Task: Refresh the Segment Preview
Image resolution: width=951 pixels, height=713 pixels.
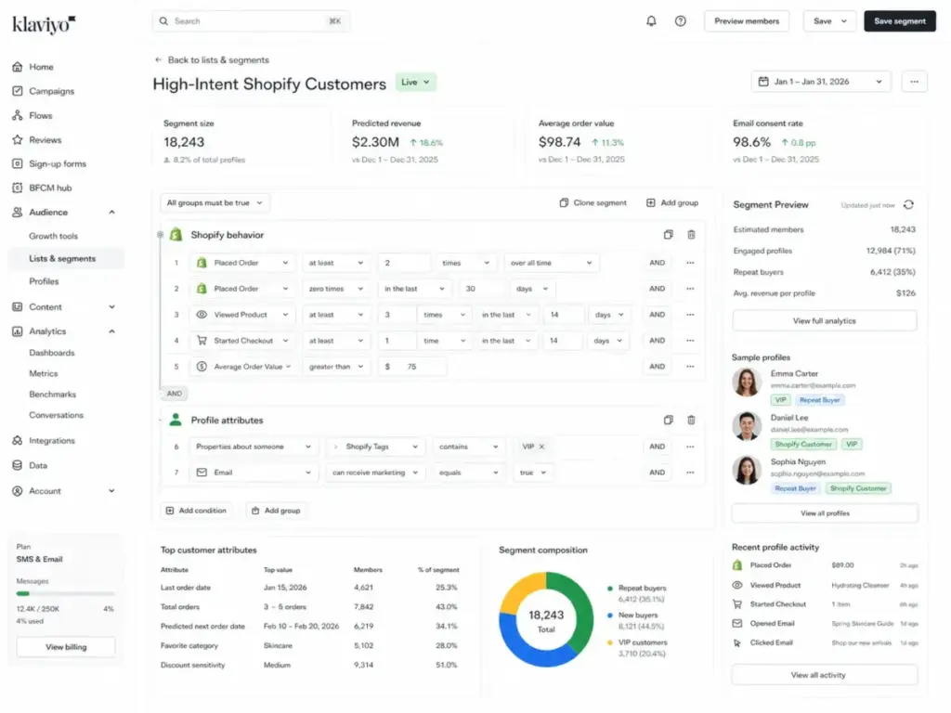Action: [x=908, y=205]
